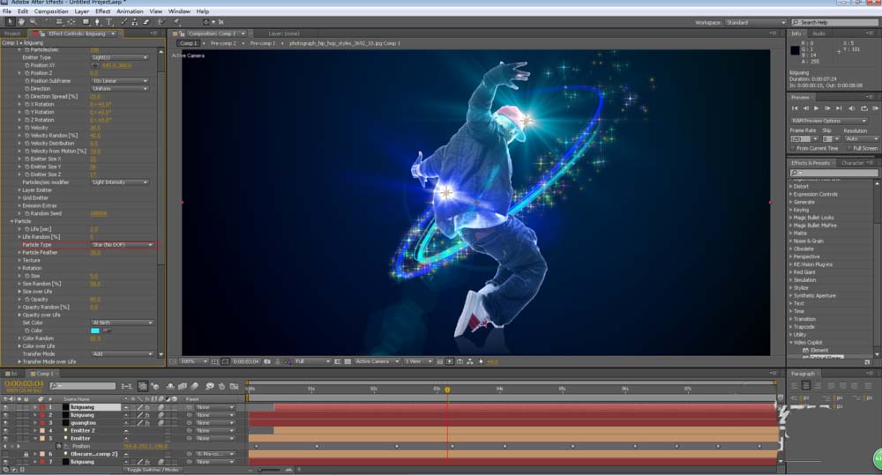Screen dimensions: 882x475
Task: Toggle stopwatch for Velocity property
Action: tap(27, 128)
